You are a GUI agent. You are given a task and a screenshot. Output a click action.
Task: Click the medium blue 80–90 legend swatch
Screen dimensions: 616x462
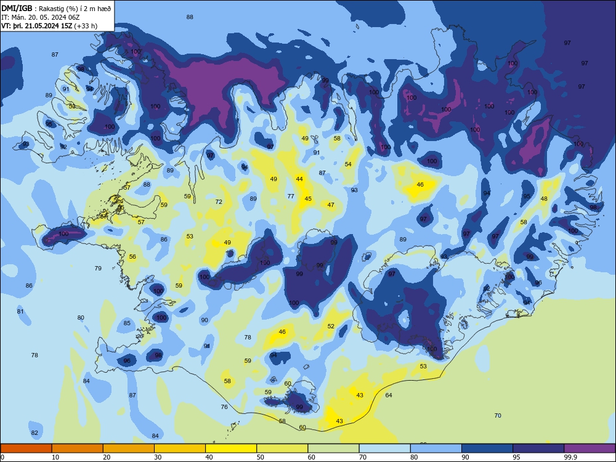(x=436, y=448)
